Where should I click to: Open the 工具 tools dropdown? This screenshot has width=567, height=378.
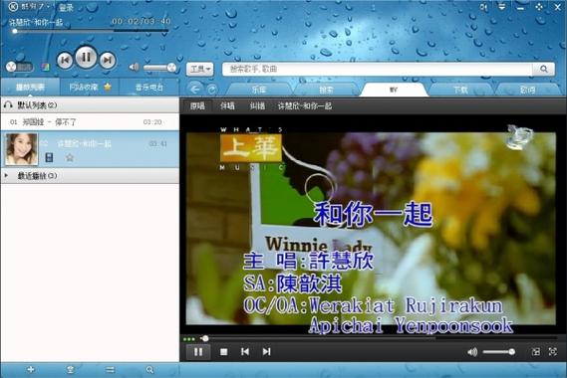[200, 69]
